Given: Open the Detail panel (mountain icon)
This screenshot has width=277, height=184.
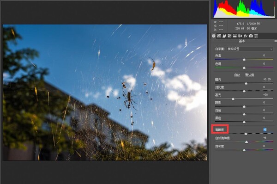Looking at the screenshot, I should coord(224,36).
